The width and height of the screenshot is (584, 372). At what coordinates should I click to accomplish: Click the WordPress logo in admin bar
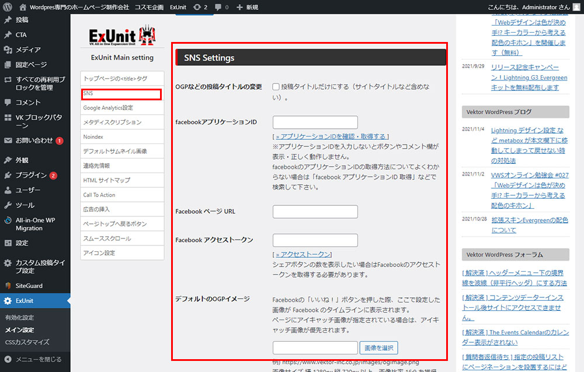pyautogui.click(x=7, y=7)
